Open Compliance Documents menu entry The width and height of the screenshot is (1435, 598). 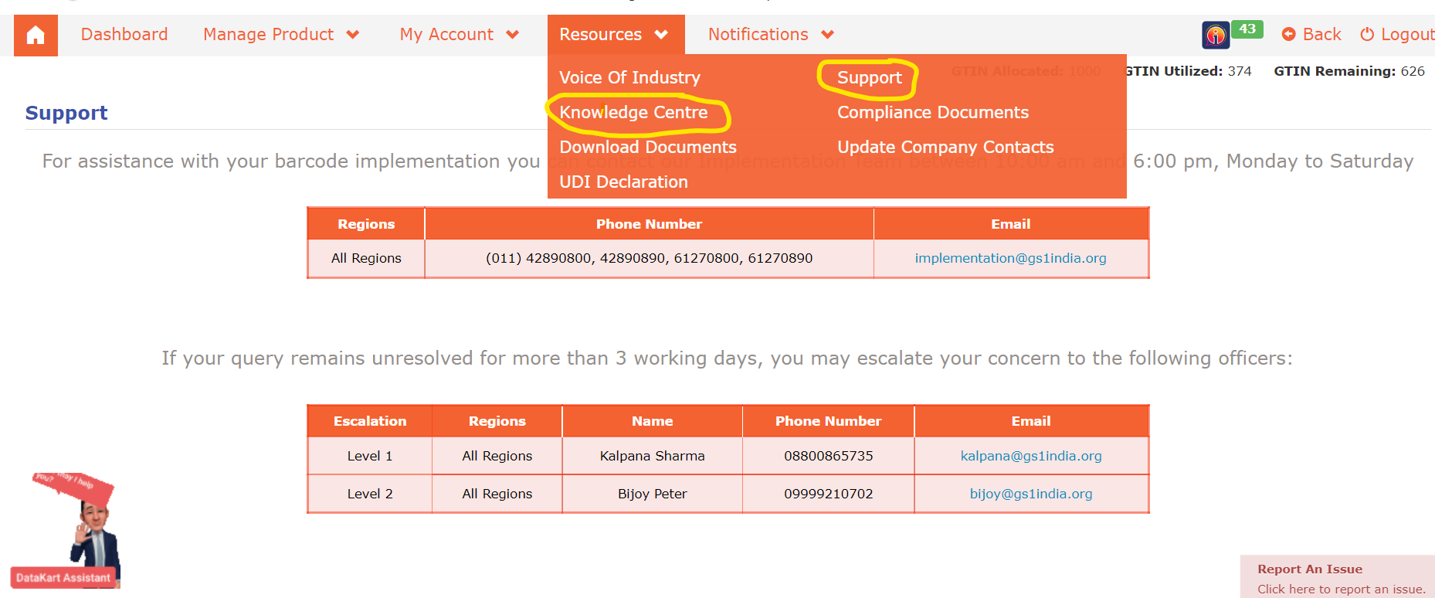pyautogui.click(x=933, y=112)
